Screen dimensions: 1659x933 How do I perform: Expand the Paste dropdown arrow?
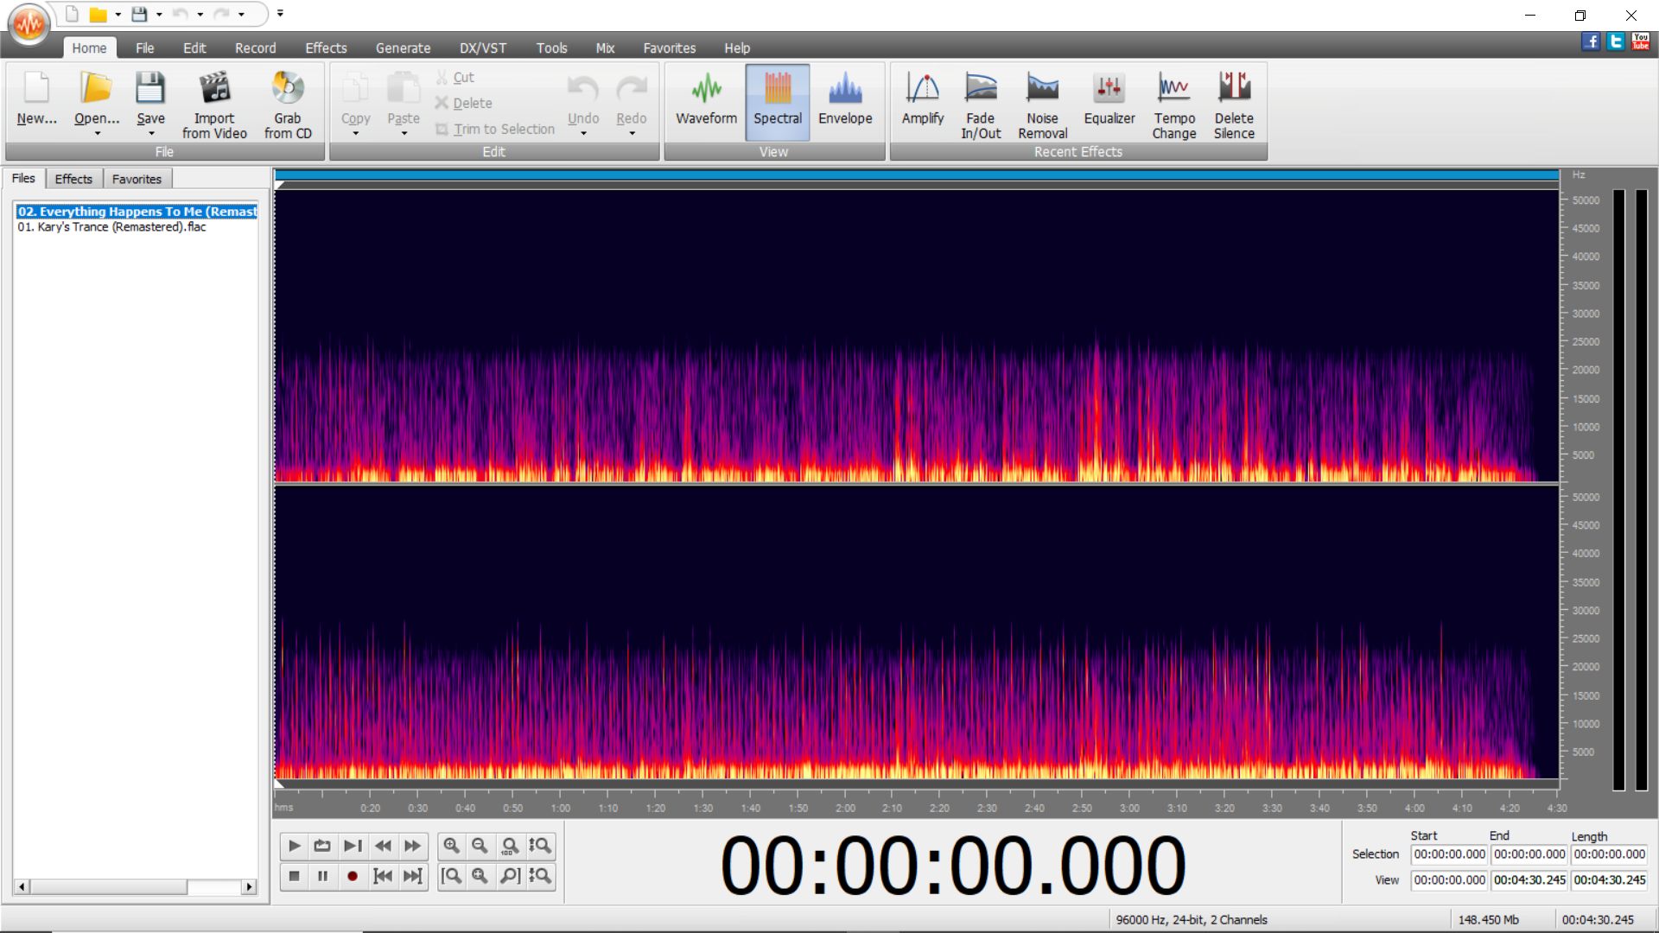[x=404, y=133]
